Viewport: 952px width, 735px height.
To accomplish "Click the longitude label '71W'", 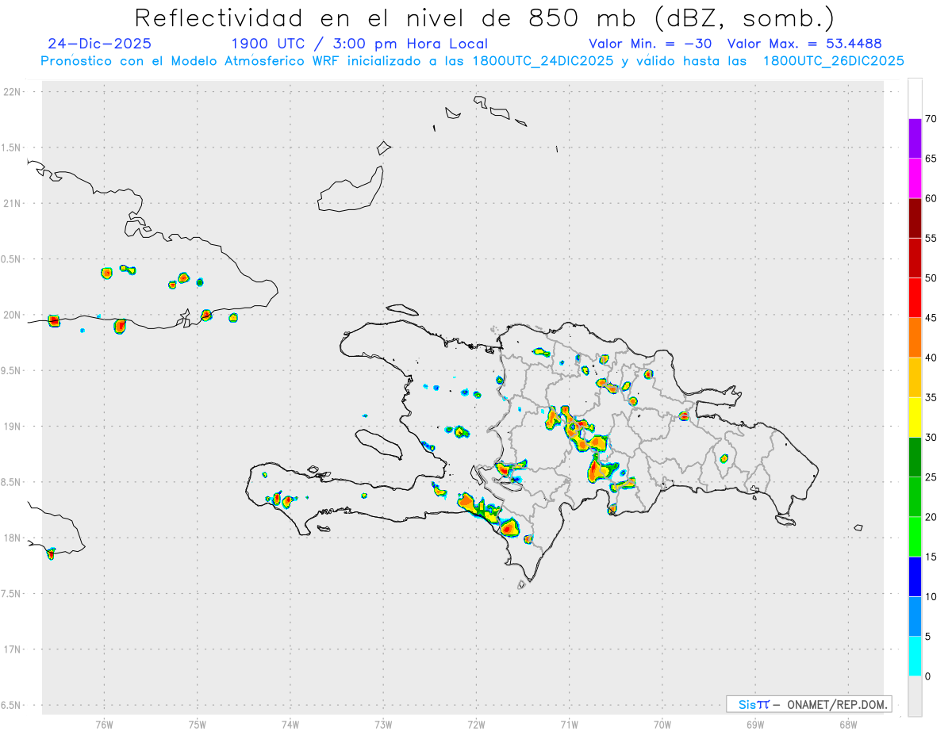I will 569,724.
